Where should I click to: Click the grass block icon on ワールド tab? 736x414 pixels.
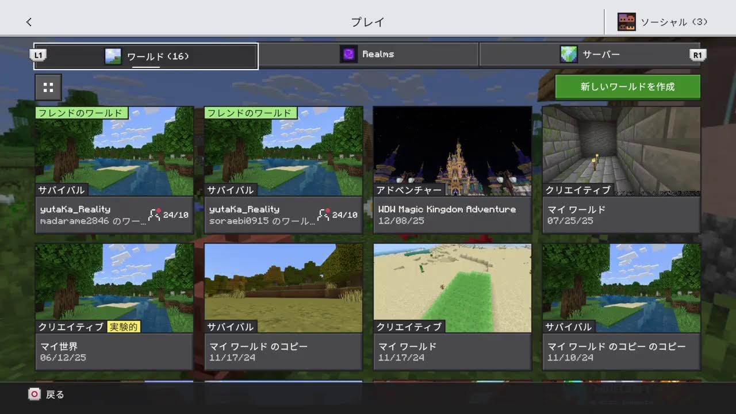pos(113,56)
